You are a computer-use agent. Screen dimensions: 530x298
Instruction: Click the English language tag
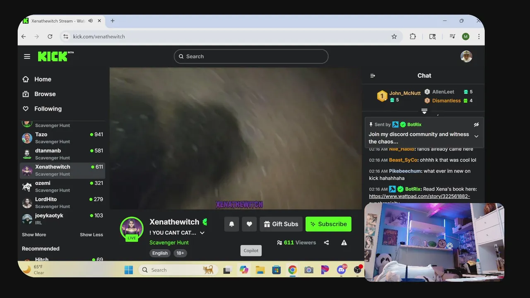tap(160, 253)
